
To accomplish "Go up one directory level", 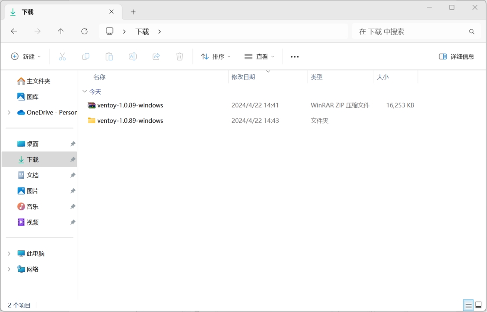I will [x=61, y=31].
